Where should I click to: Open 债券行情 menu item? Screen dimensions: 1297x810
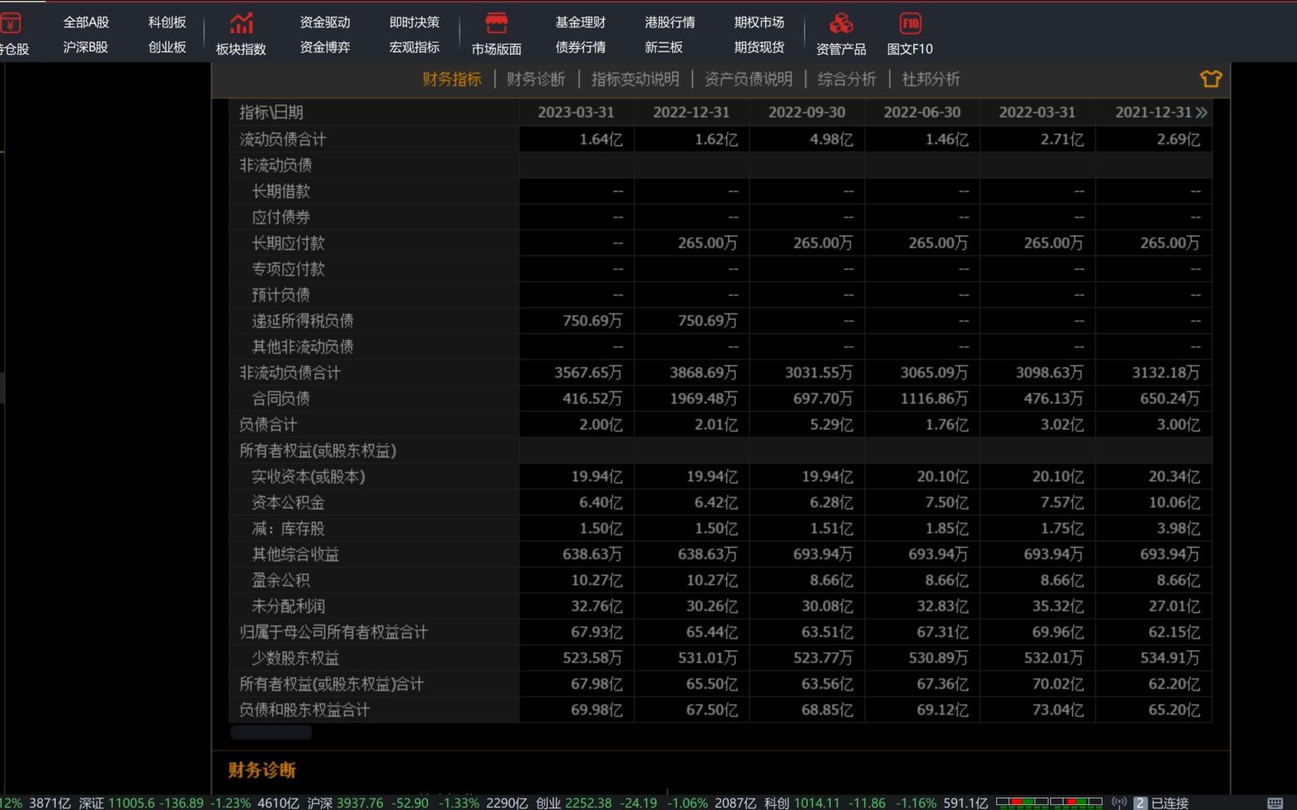(x=581, y=47)
